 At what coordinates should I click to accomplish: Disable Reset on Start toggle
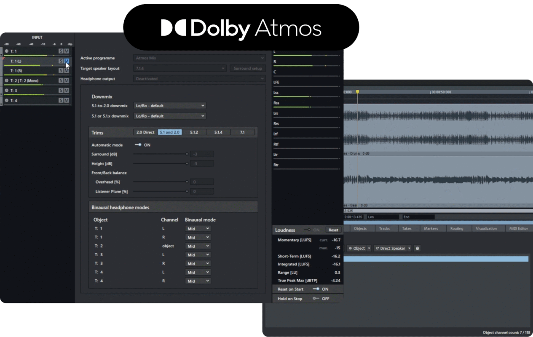pos(316,289)
